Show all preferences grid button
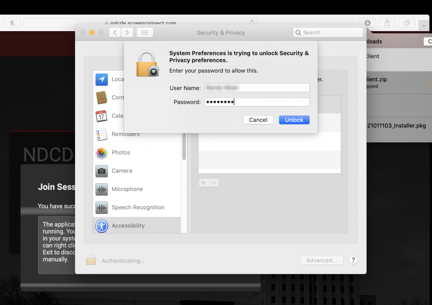Screen dimensions: 432x305 click(x=145, y=32)
